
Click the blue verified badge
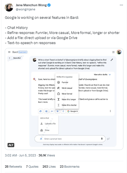(49, 5)
